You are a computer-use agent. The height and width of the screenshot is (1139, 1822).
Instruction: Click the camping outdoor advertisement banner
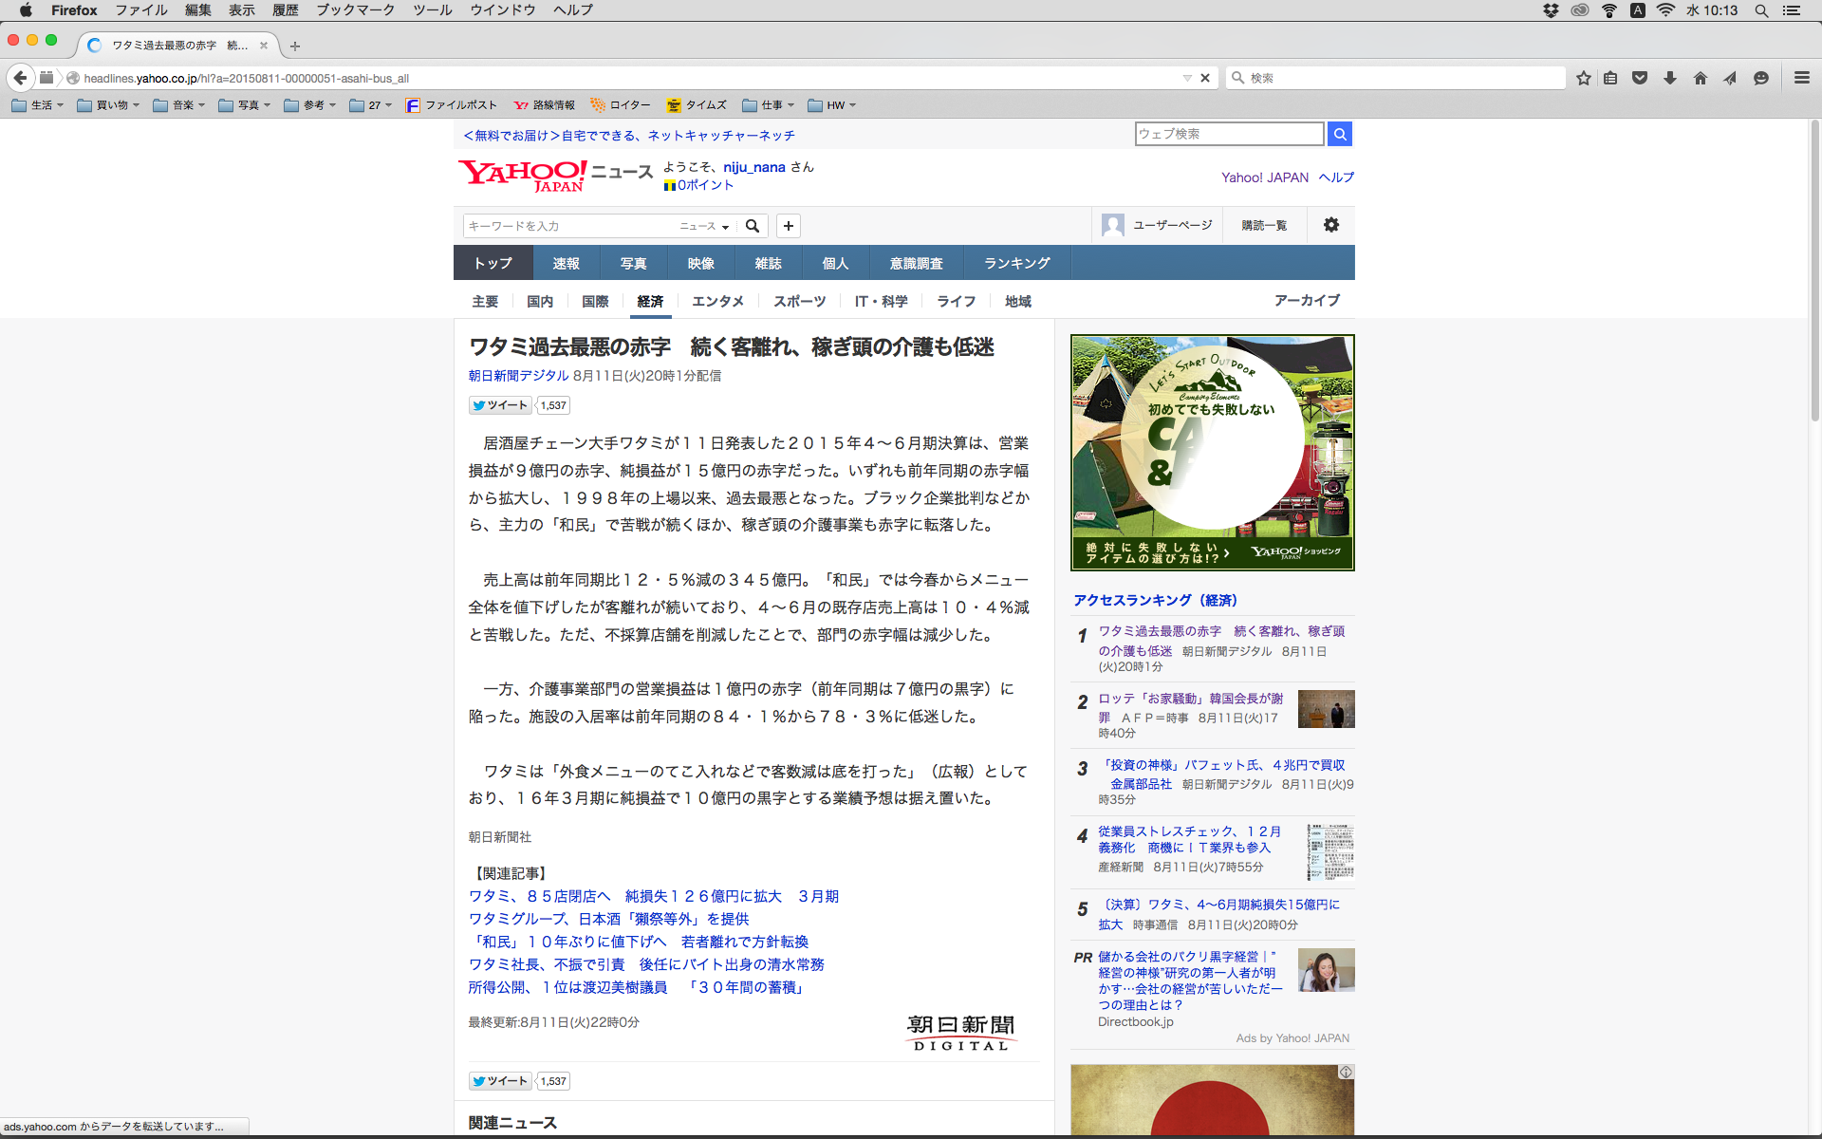coord(1212,452)
